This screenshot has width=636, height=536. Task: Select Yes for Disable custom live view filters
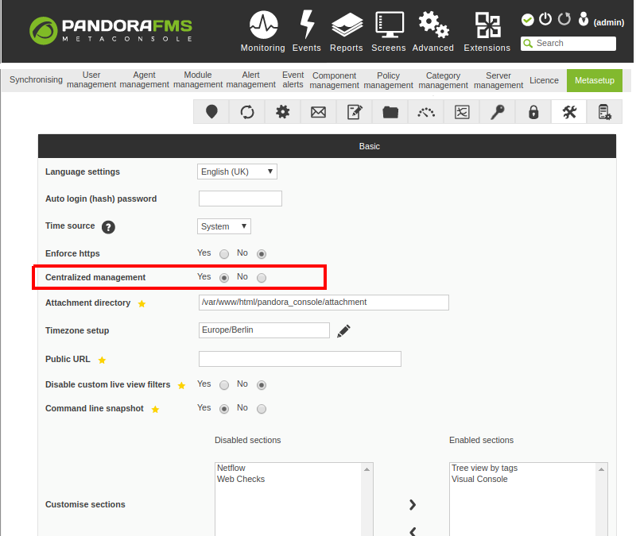pyautogui.click(x=224, y=385)
